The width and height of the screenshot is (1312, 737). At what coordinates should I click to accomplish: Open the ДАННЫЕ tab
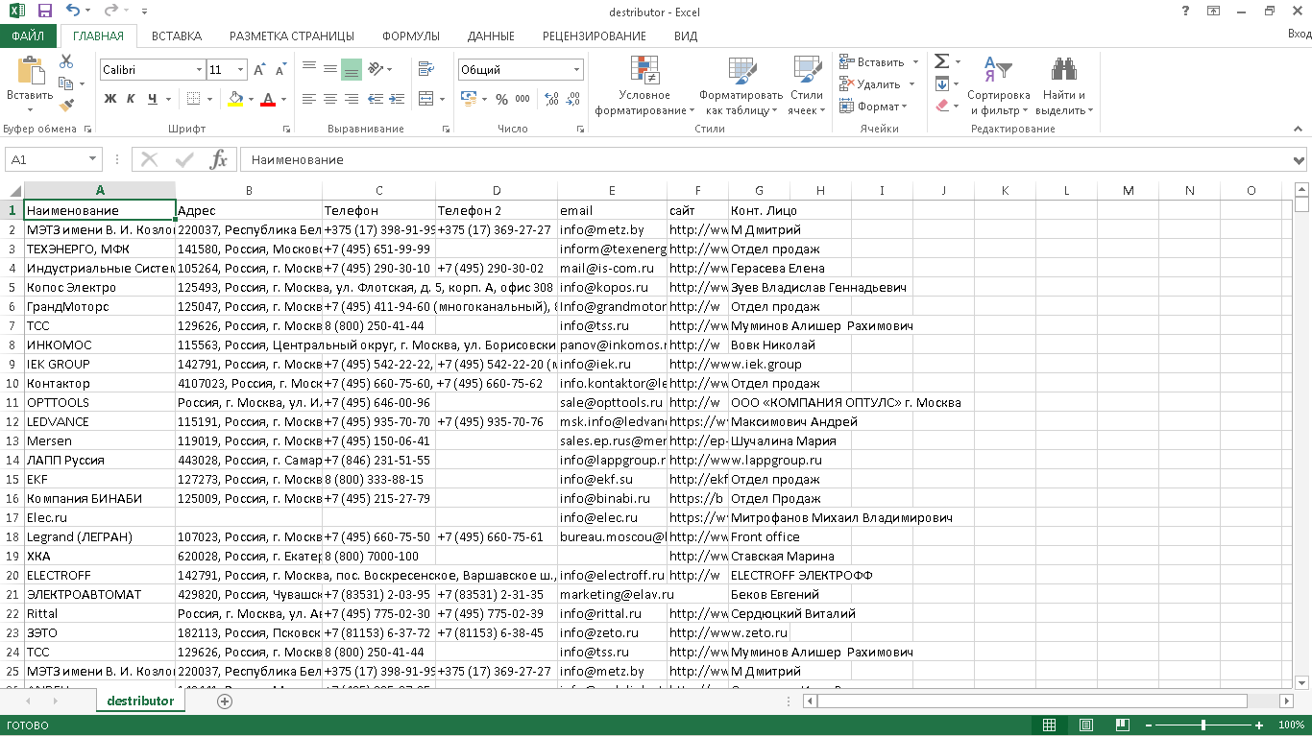[491, 36]
